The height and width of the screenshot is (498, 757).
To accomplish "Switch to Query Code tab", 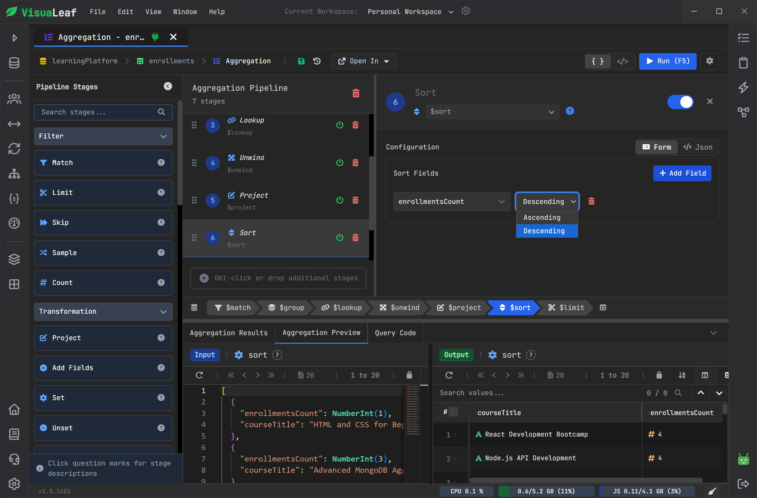I will click(x=395, y=333).
